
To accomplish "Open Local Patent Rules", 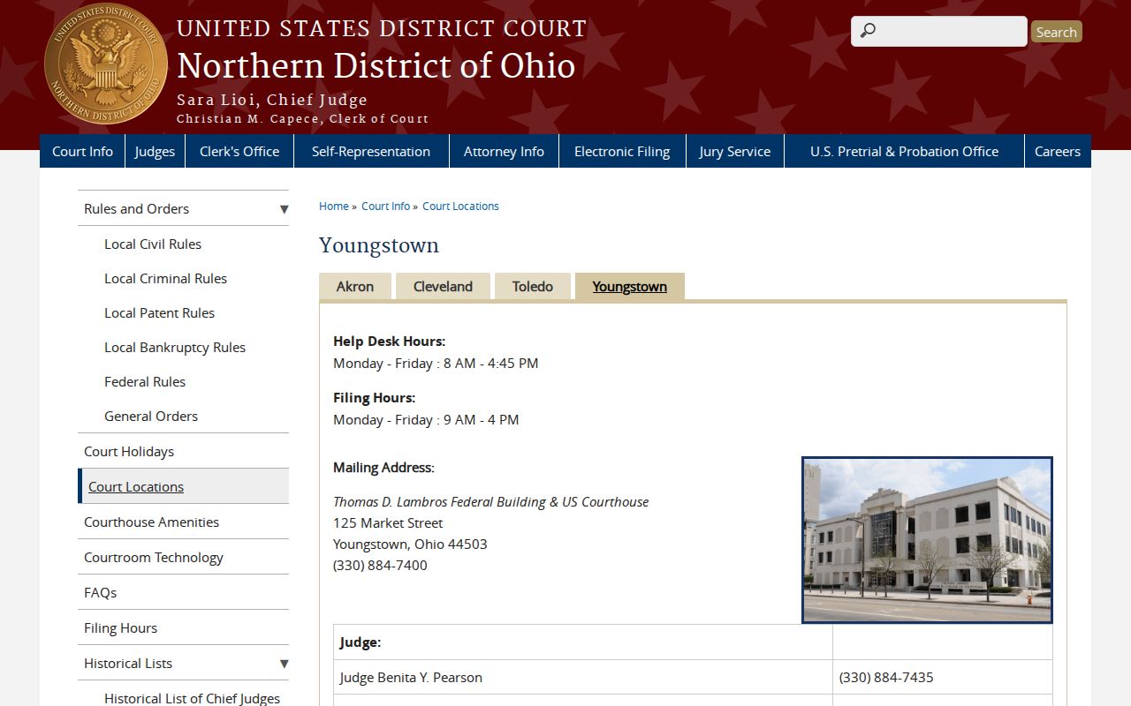I will [x=159, y=312].
